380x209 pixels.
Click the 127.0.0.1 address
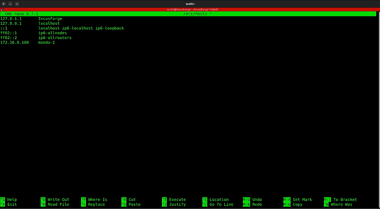pyautogui.click(x=11, y=24)
